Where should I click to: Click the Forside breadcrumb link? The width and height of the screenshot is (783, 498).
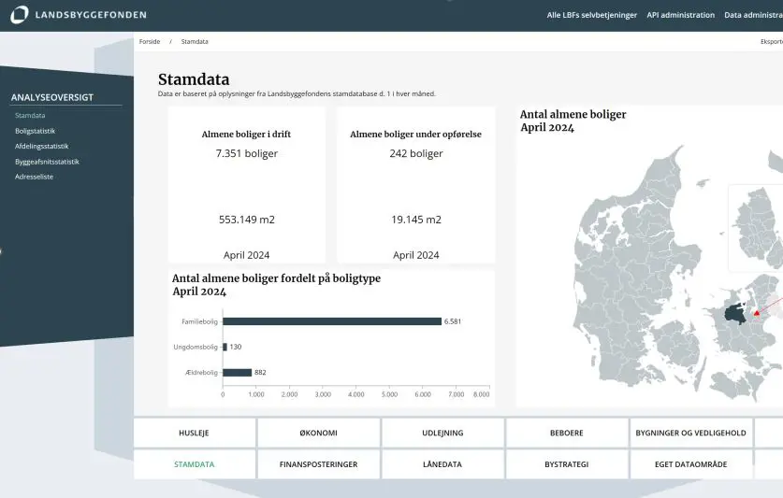pos(150,42)
